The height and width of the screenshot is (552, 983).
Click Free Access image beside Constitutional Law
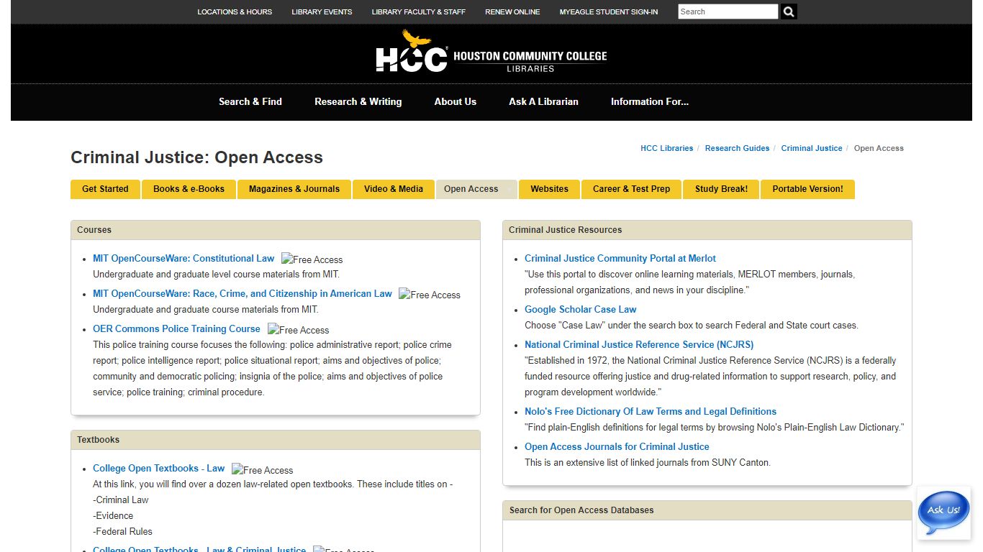pos(312,259)
